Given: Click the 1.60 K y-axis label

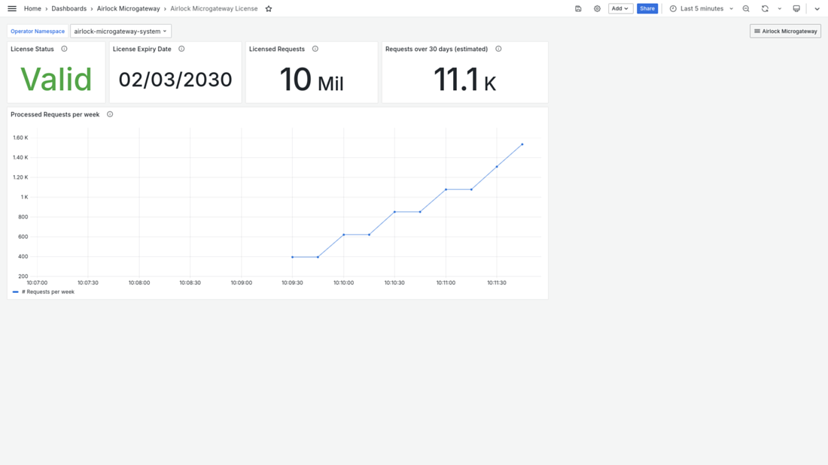Looking at the screenshot, I should [x=20, y=137].
